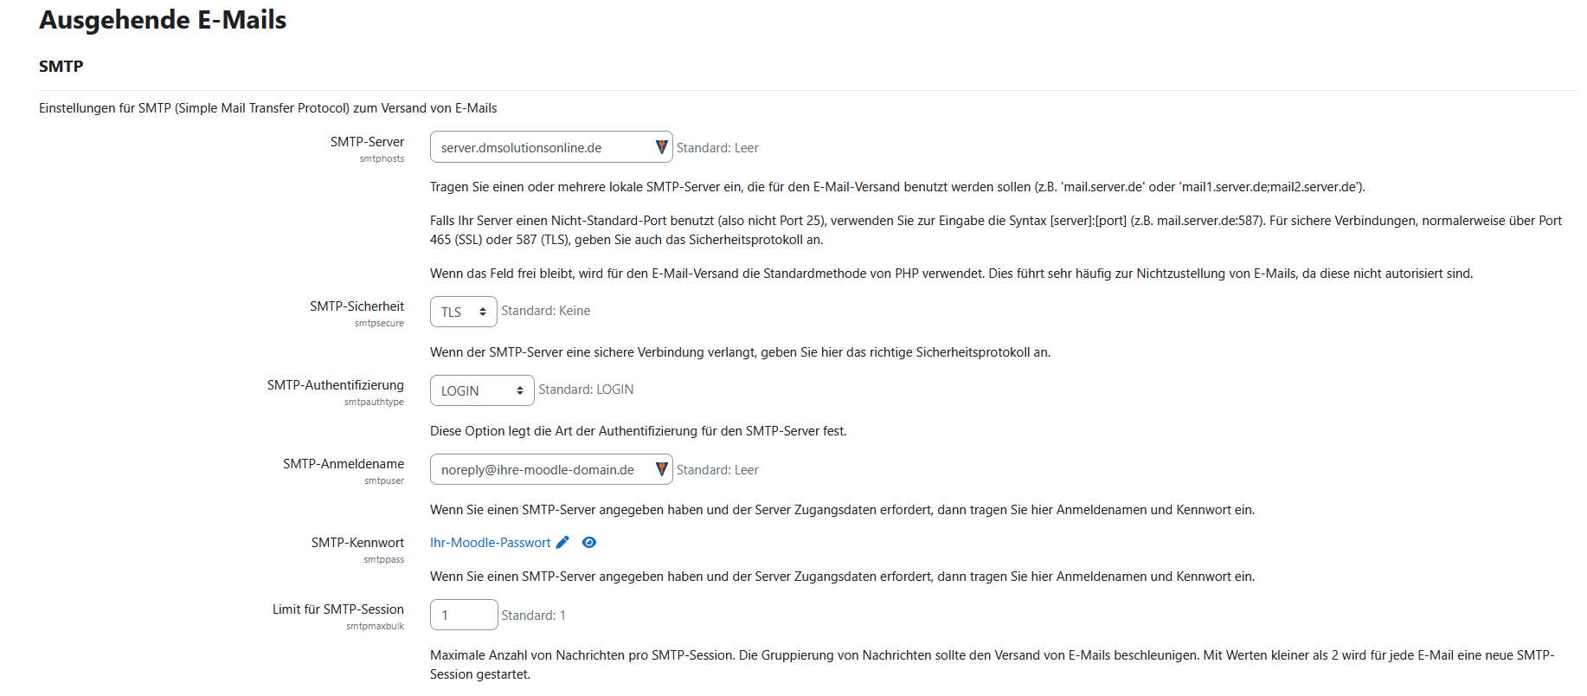Click the smtpsecure setting name
Screen dimensions: 1587x696
point(379,324)
